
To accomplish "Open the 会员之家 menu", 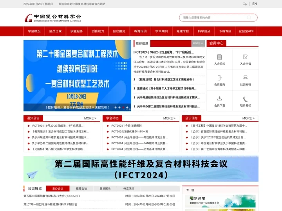I will [55, 31].
